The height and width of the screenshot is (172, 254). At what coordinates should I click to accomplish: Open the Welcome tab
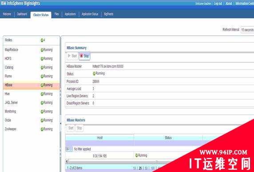click(7, 14)
